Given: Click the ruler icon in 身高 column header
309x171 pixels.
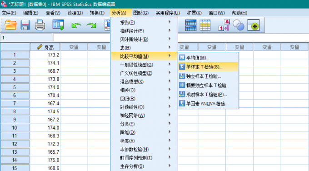Looking at the screenshot, I should 40,47.
